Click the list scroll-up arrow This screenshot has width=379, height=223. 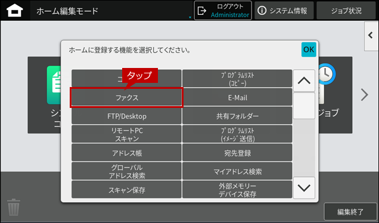[x=304, y=80]
